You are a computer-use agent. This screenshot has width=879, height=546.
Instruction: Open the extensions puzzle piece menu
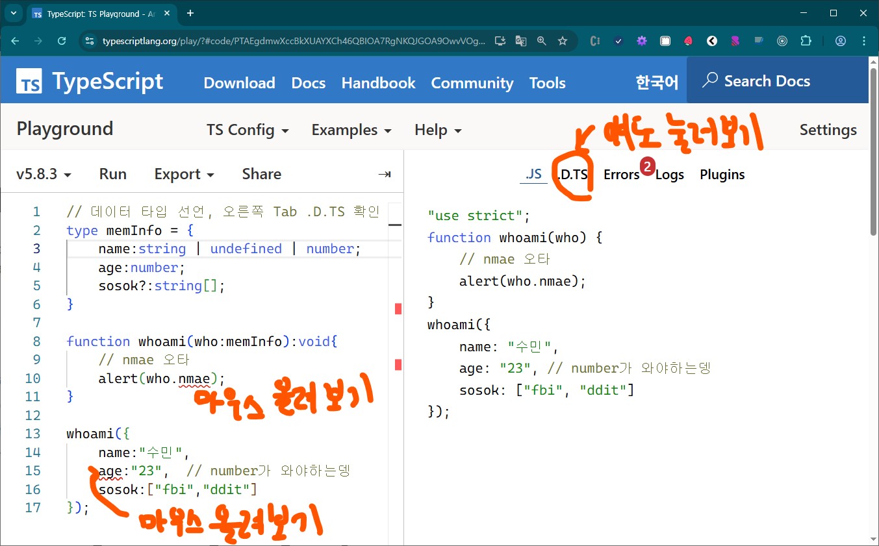coord(806,41)
